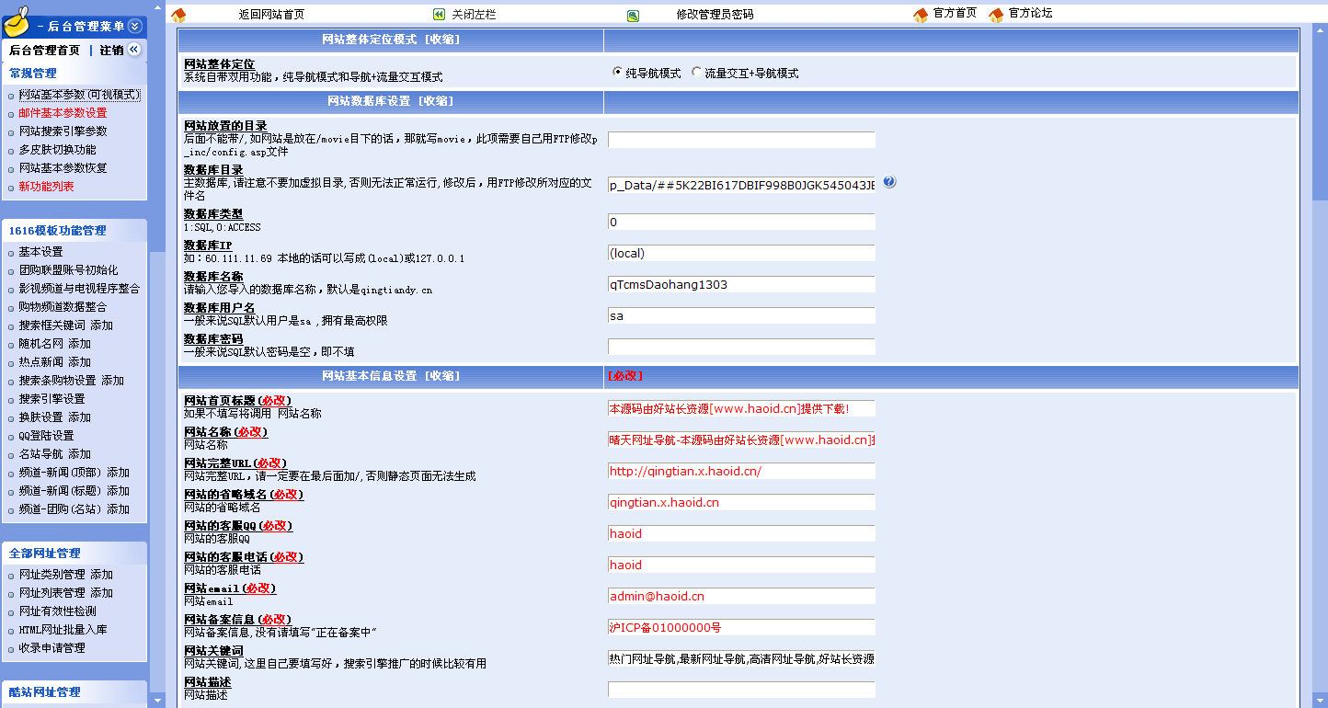
Task: Click the blue help icon beside 数据库目录 field
Action: click(x=889, y=182)
